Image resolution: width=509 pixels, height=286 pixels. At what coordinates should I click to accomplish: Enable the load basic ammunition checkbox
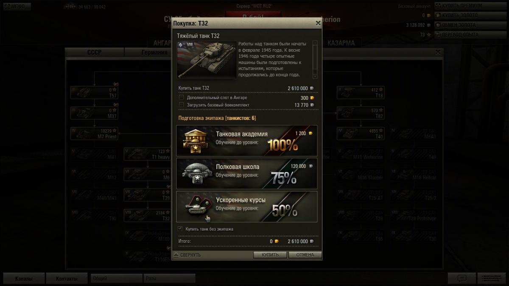tap(182, 105)
